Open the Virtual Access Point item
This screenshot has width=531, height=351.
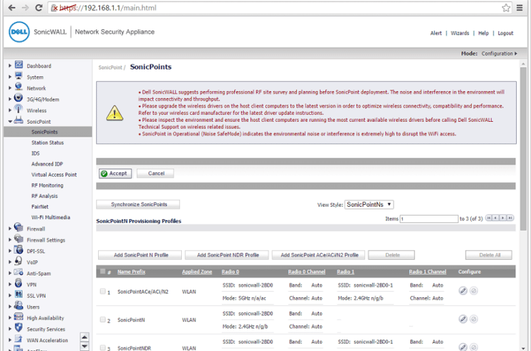tap(54, 175)
